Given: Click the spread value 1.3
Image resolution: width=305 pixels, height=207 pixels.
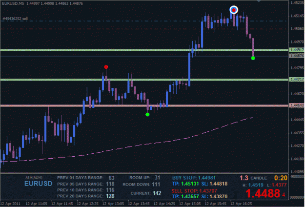Looking at the screenshot, I should coord(244,178).
